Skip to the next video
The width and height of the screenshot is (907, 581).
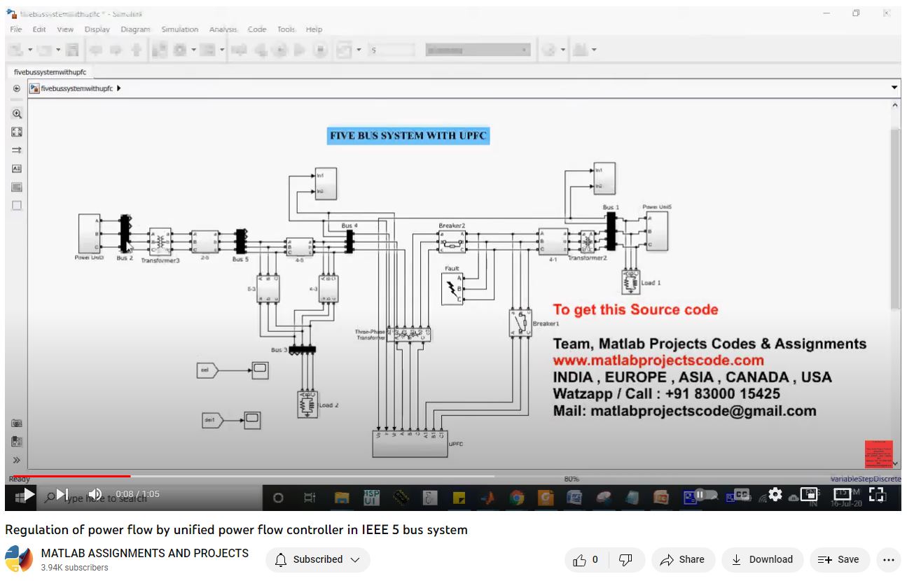point(62,494)
